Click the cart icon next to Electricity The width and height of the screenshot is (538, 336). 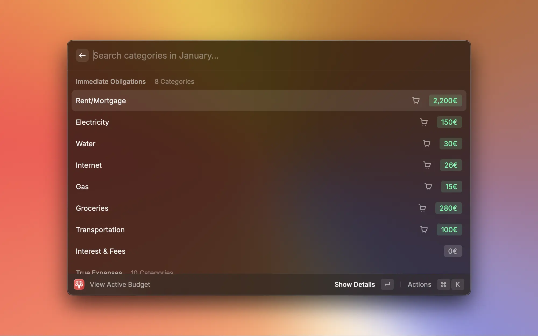click(424, 122)
